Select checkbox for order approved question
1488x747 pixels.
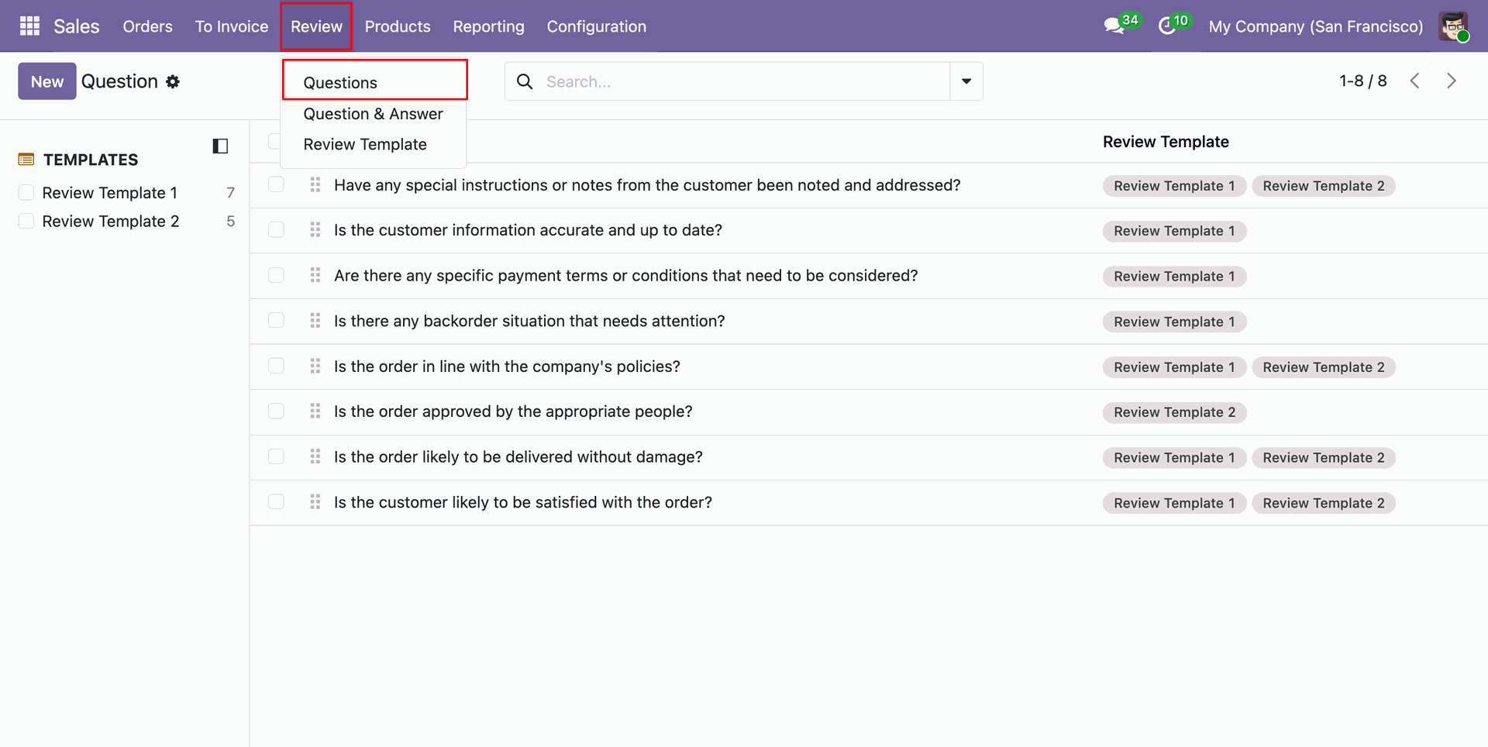276,411
